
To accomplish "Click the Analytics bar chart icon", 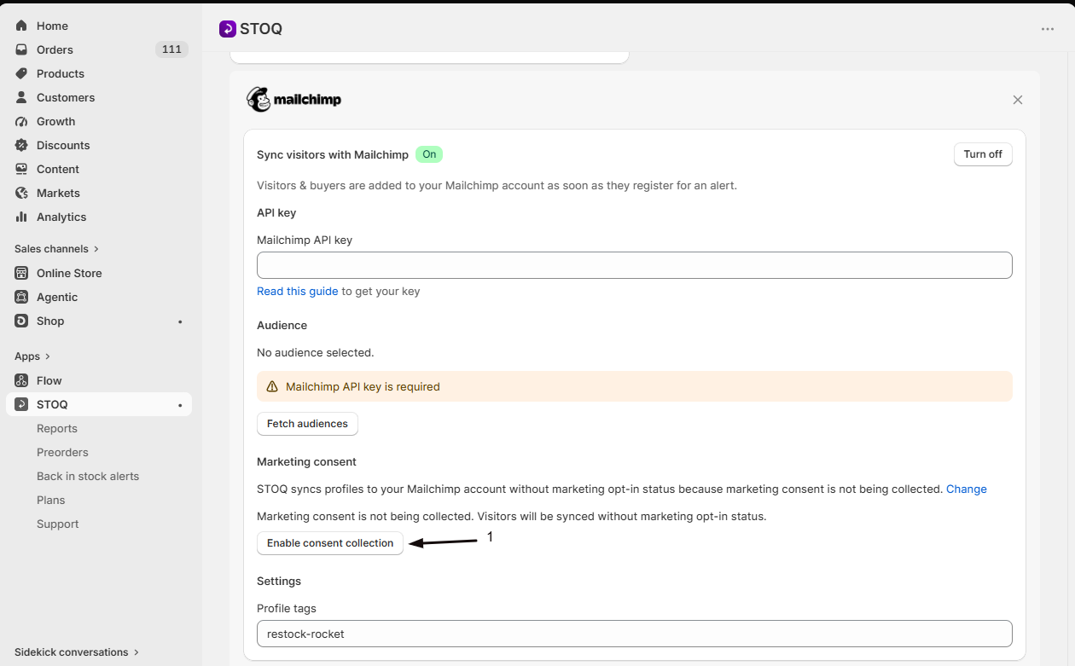I will (x=21, y=217).
